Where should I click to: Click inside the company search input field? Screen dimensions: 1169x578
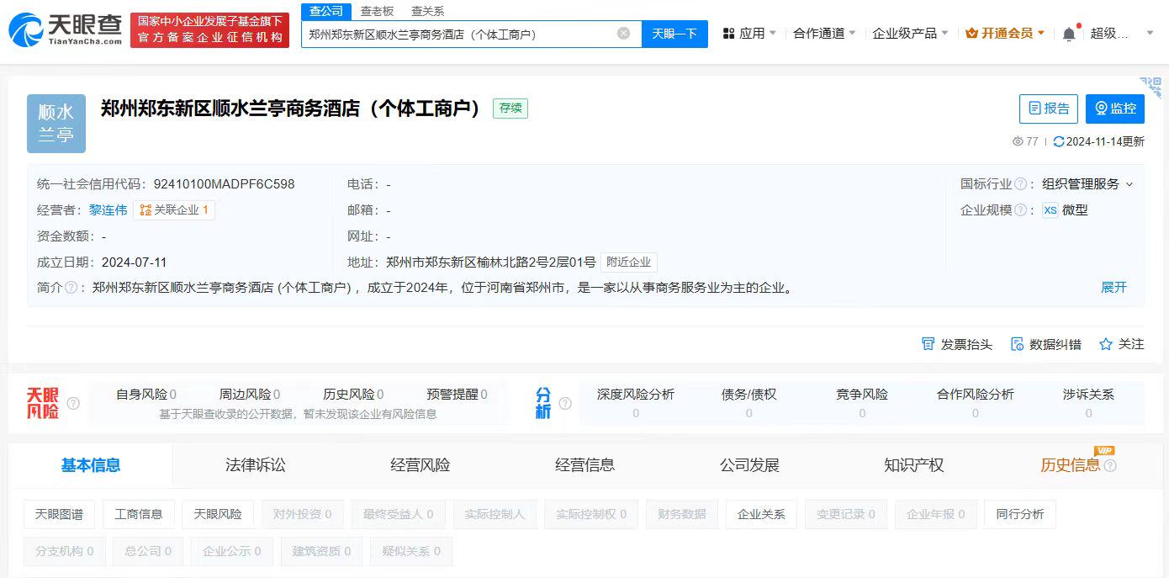point(460,34)
